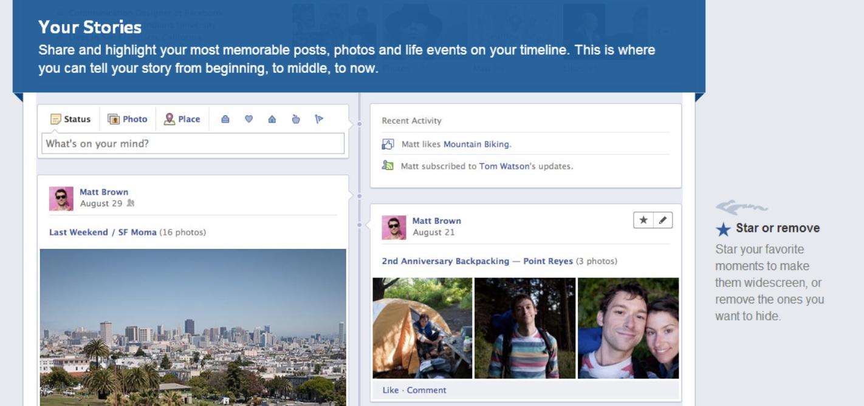
Task: Open the Photo composer tab
Action: [x=128, y=120]
